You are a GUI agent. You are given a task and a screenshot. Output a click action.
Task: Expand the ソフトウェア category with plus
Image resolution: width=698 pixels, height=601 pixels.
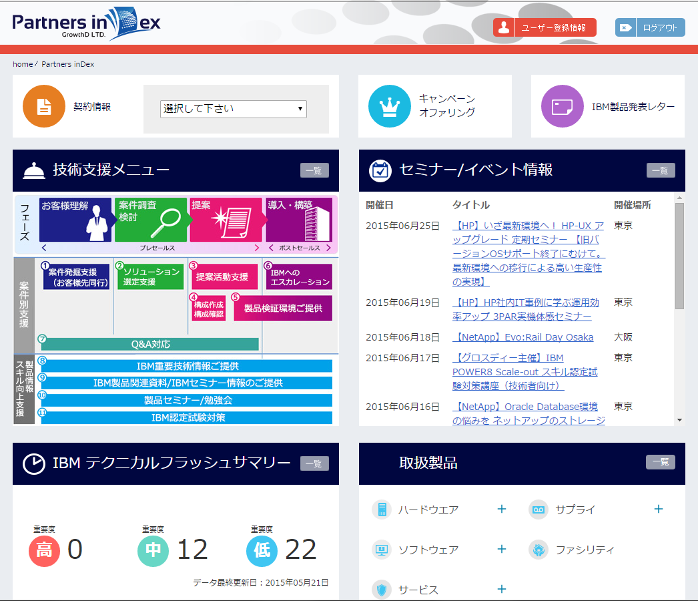pyautogui.click(x=502, y=550)
